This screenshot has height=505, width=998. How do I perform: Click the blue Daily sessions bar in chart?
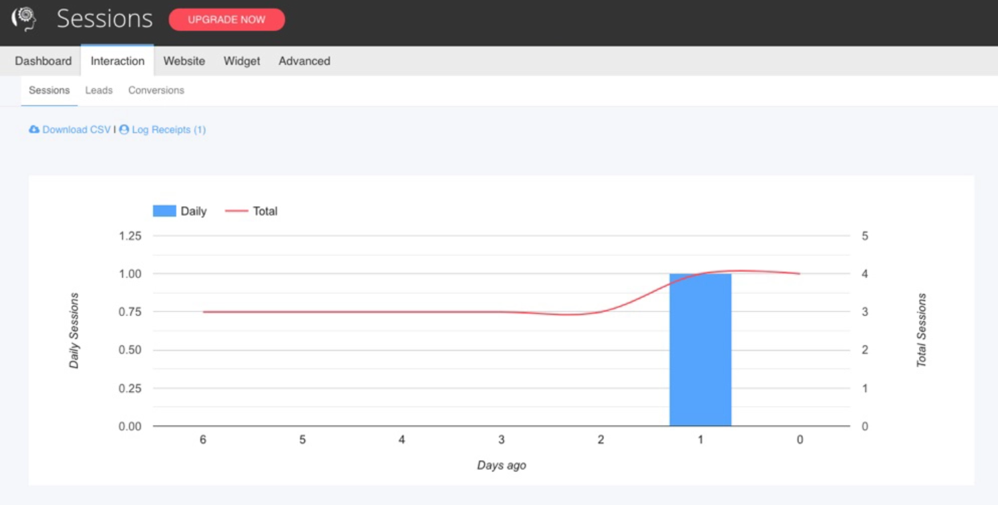click(x=700, y=348)
